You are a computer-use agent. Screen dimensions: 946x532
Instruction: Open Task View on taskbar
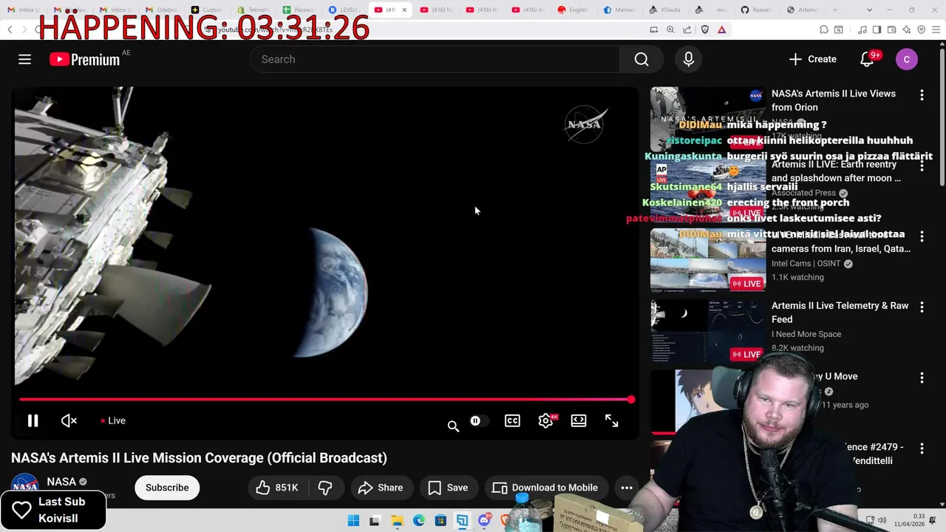point(375,521)
